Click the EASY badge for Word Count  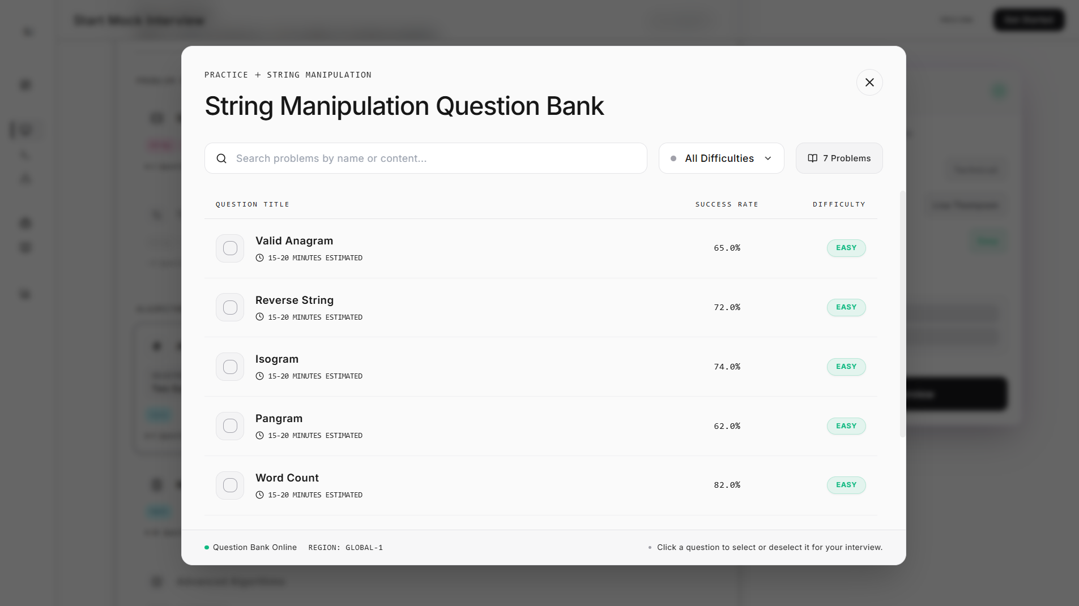tap(846, 485)
